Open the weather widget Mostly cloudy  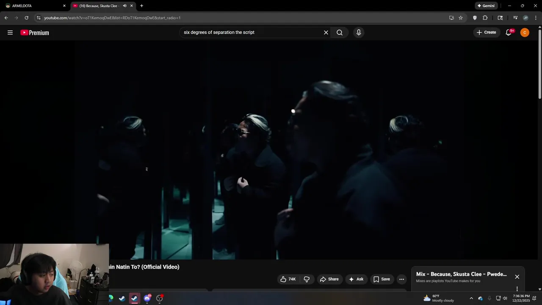pos(439,298)
